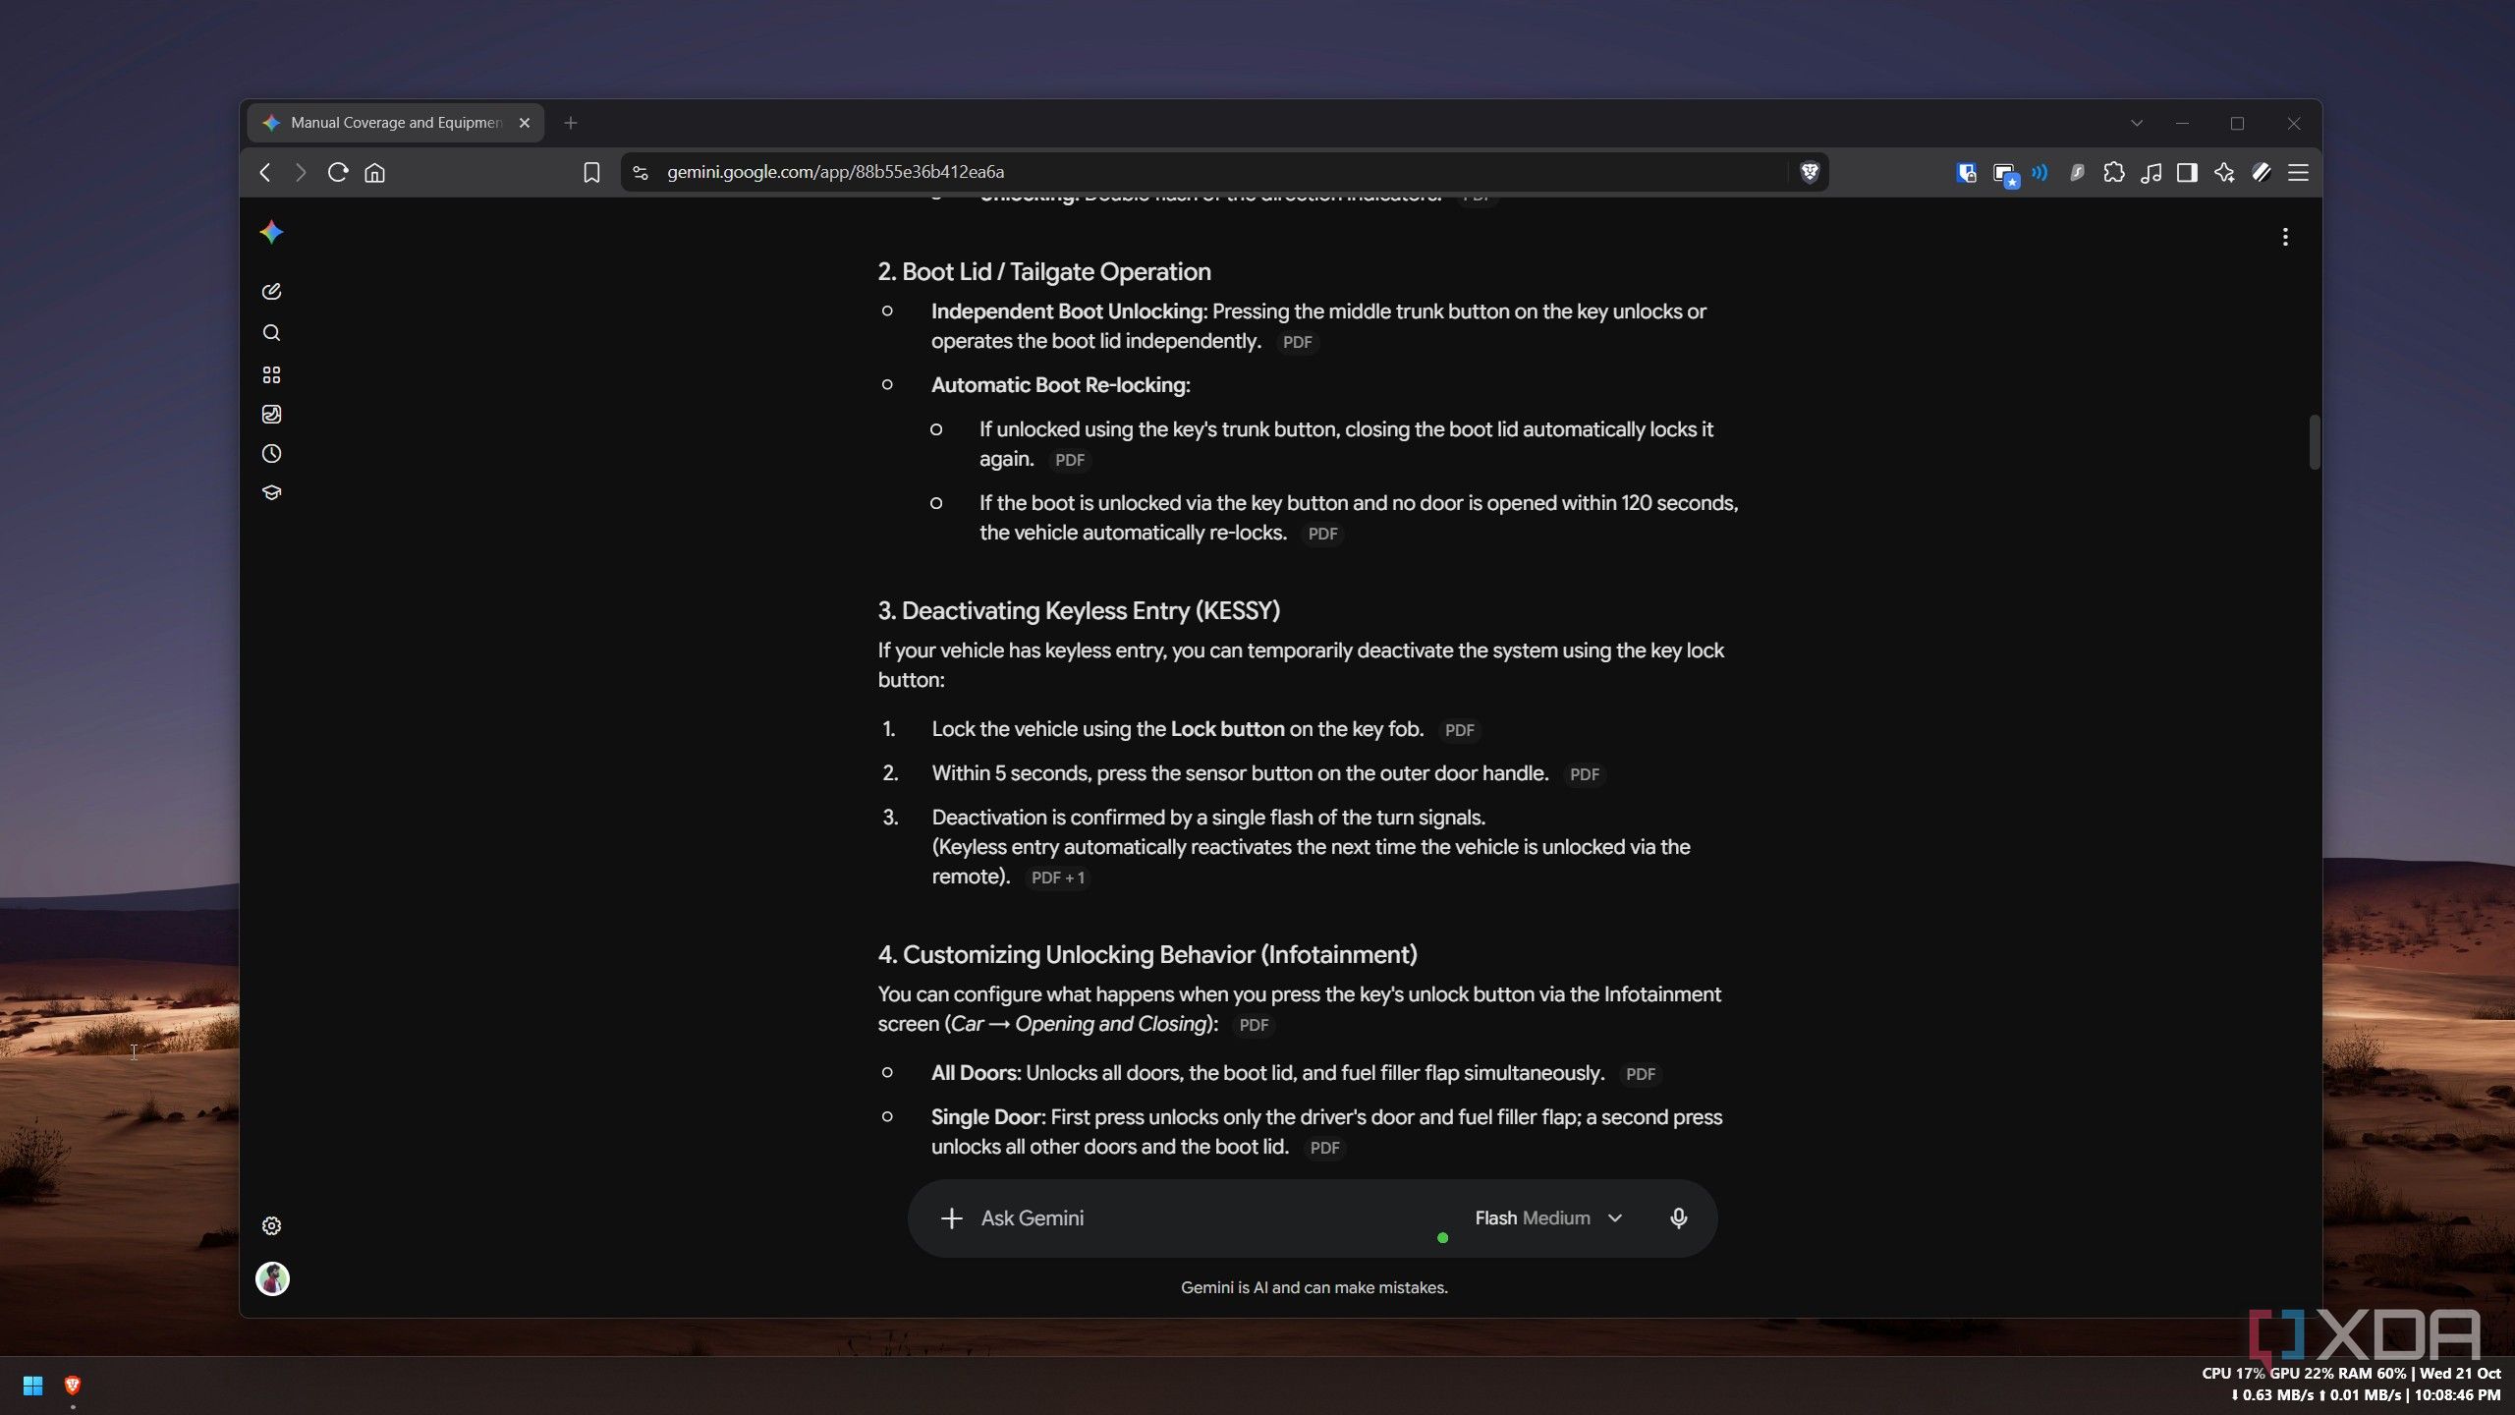Open the Flash Medium model selector
This screenshot has width=2515, height=1415.
point(1548,1217)
